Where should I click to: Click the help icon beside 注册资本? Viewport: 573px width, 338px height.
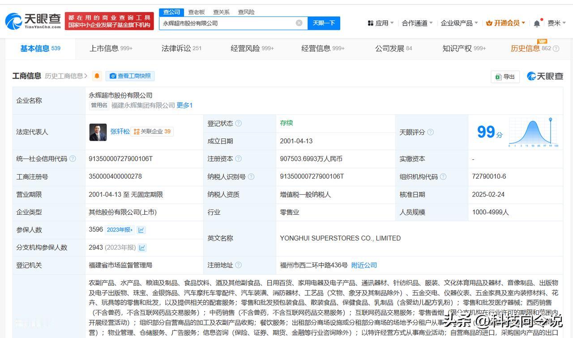tap(239, 159)
